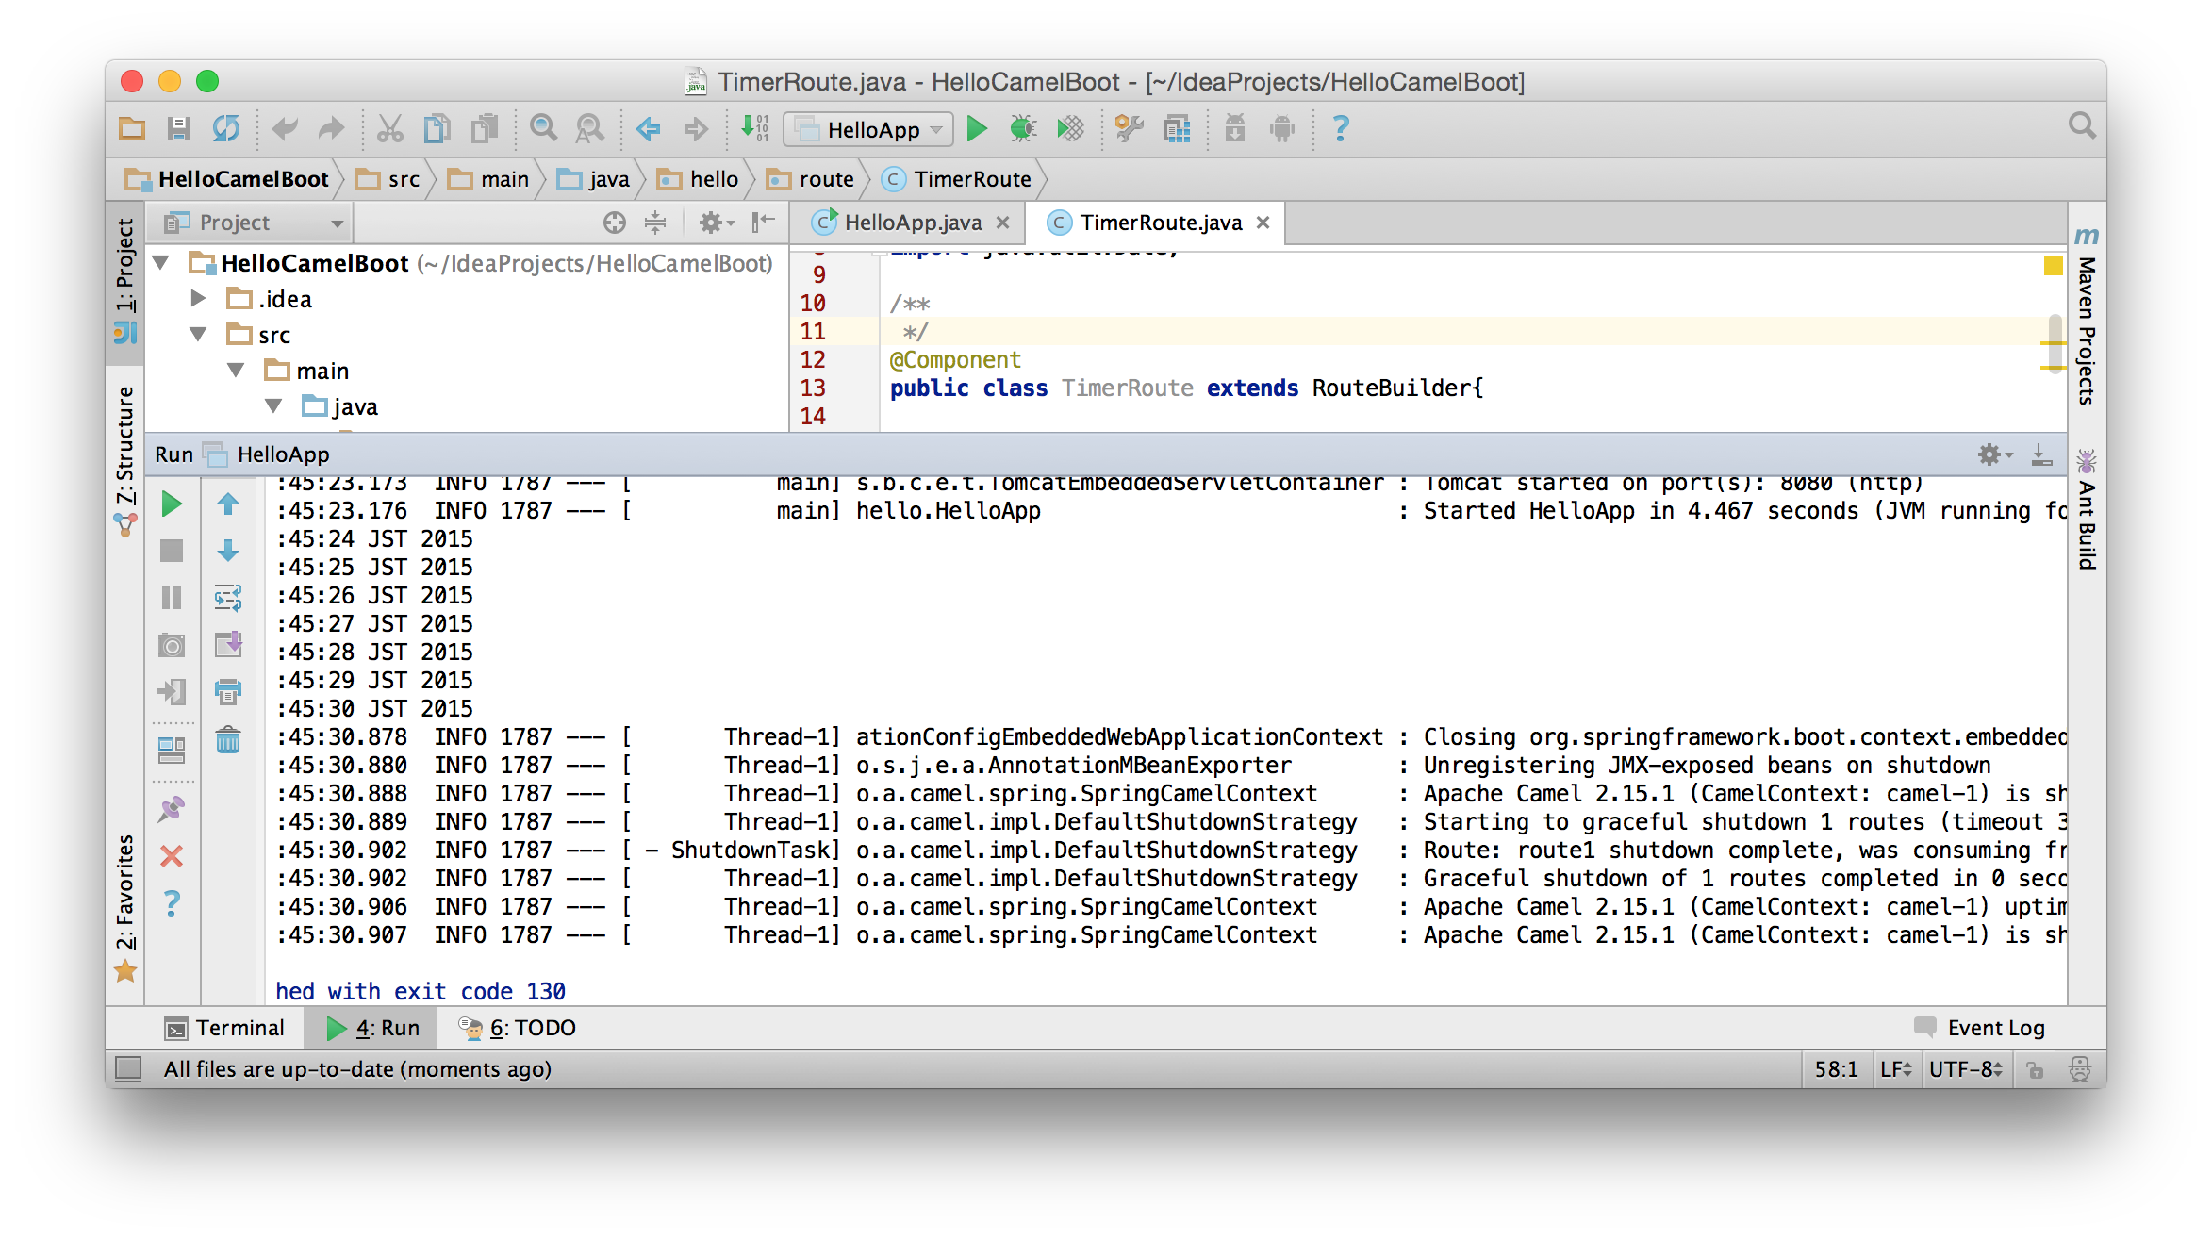Toggle pin tab in Run panel
2212x1239 pixels.
click(172, 809)
